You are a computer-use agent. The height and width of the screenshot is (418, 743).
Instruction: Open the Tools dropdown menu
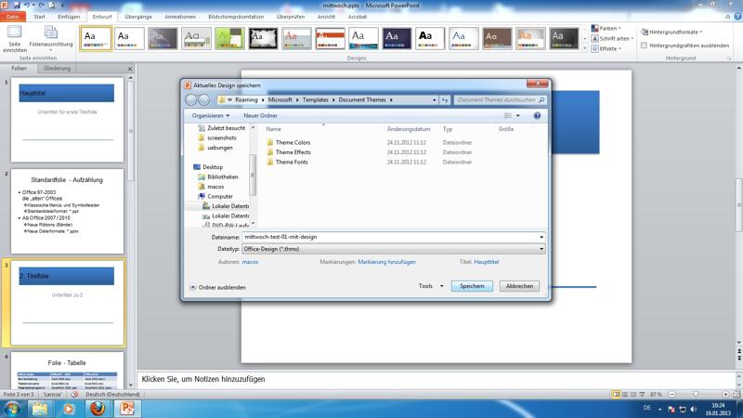coord(431,286)
